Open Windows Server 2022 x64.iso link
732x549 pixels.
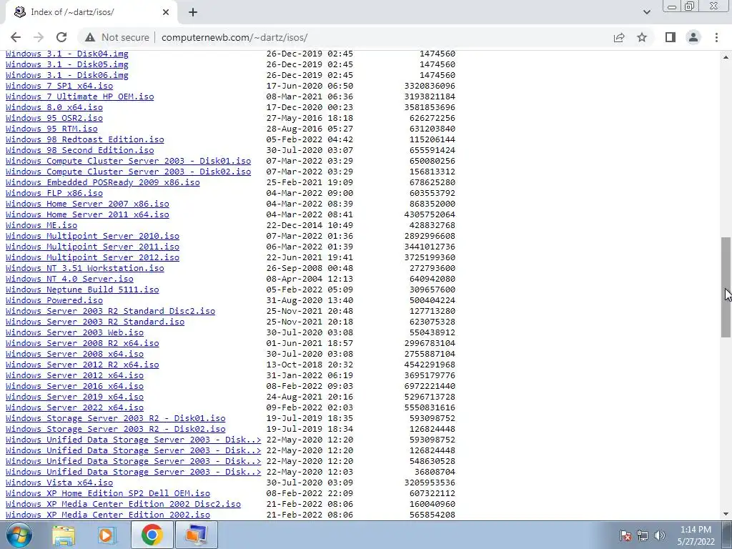pos(74,407)
